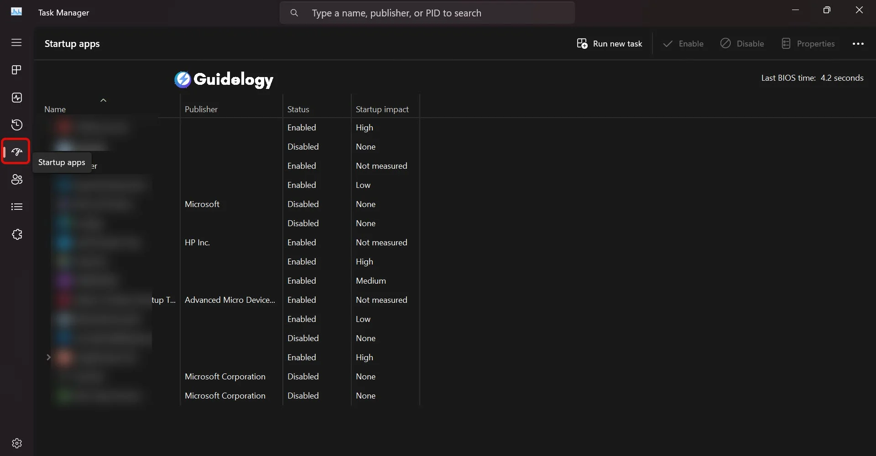Open the Details list icon
This screenshot has width=876, height=456.
click(x=16, y=207)
